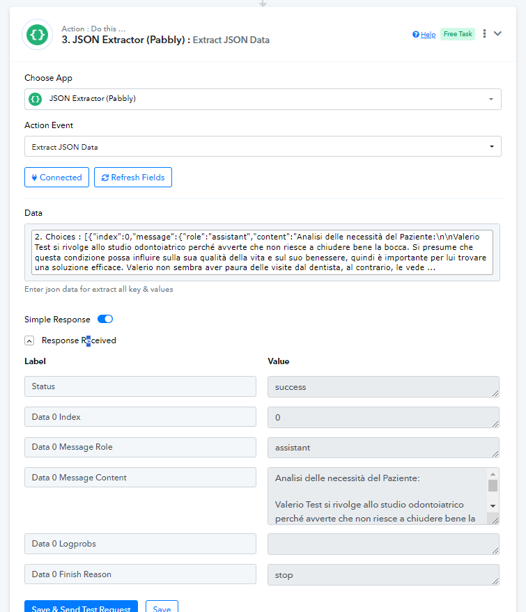This screenshot has width=526, height=612.
Task: Open the Action Event dropdown
Action: [x=263, y=146]
